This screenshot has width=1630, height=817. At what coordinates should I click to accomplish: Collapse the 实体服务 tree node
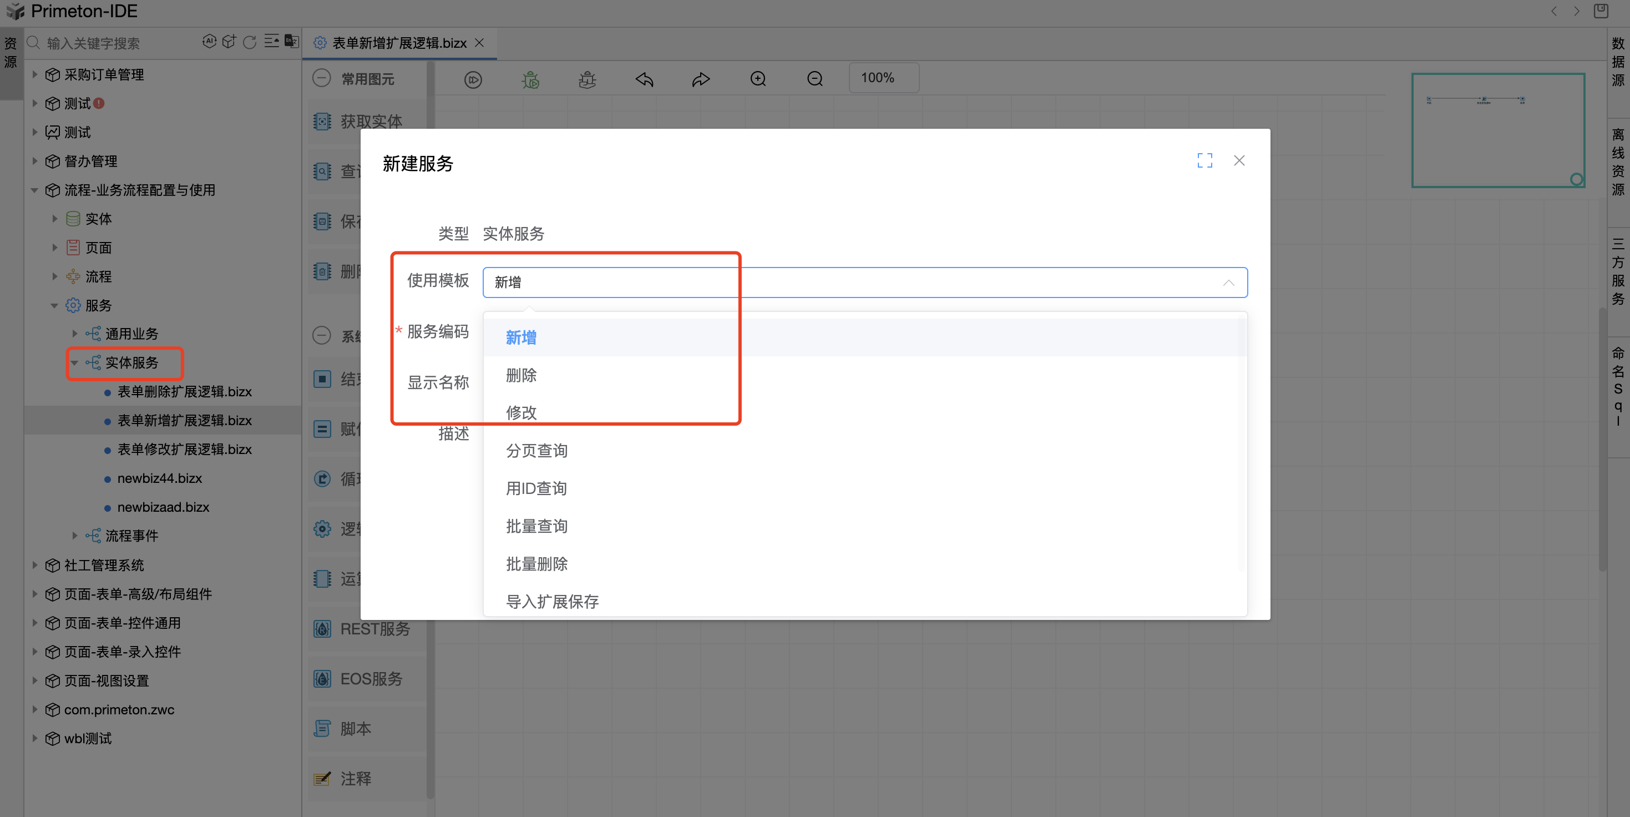coord(75,363)
